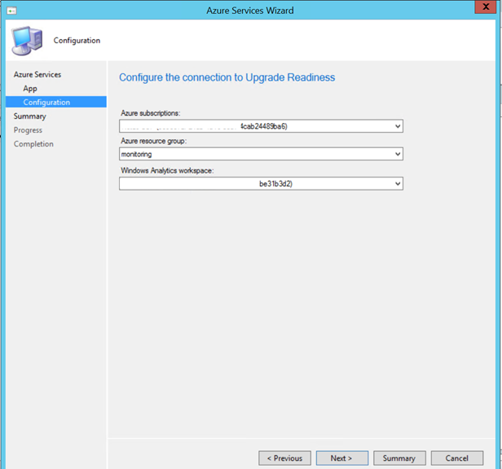Select the Completion step in sidebar
The image size is (502, 469).
point(33,144)
